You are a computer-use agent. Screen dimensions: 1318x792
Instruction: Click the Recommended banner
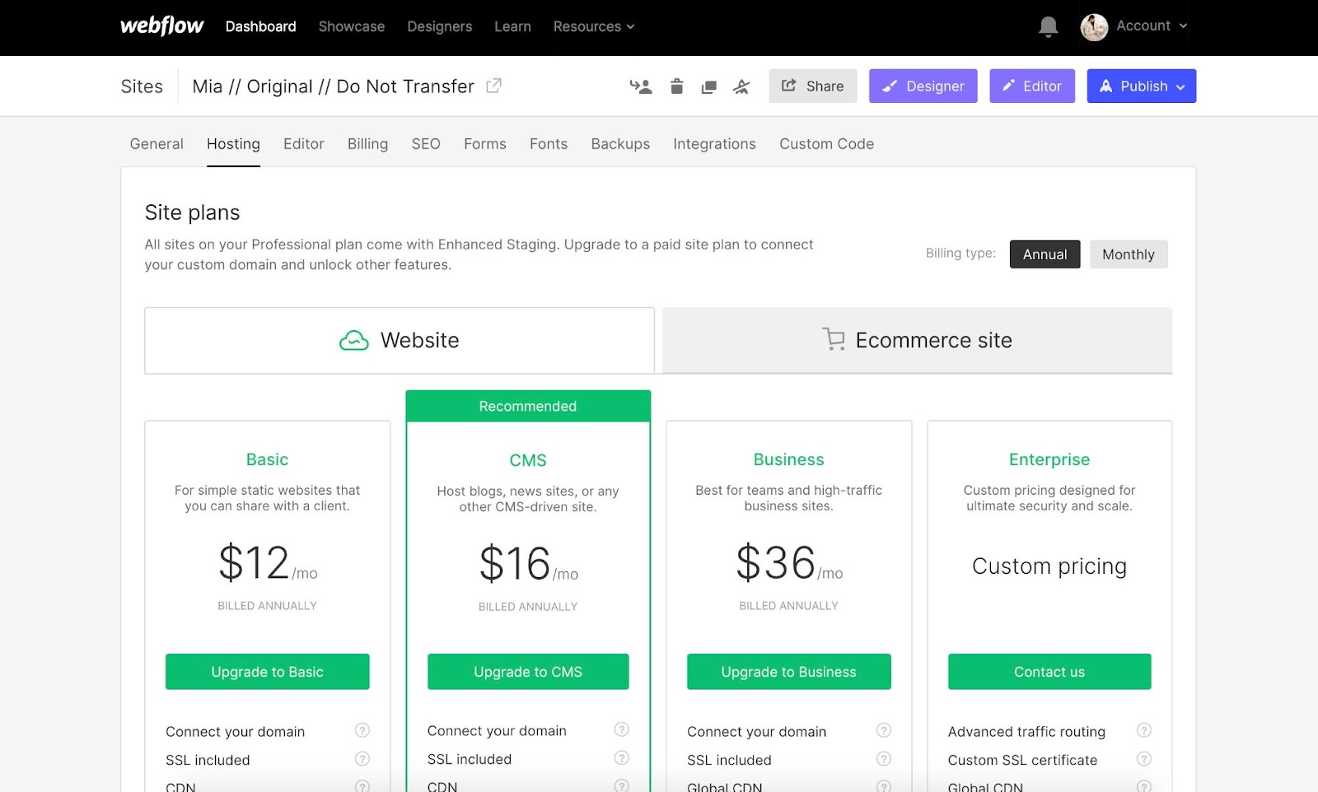(x=528, y=406)
